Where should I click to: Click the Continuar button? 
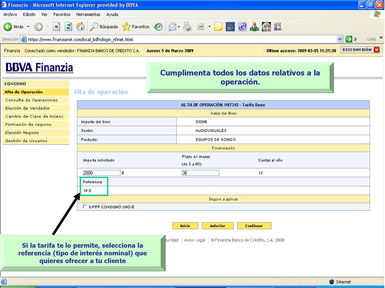click(x=254, y=226)
